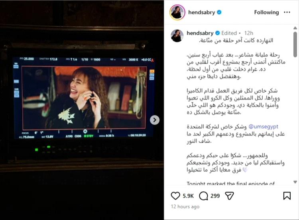Click the caption scrollbar thumb
This screenshot has width=299, height=220.
pos(295,44)
